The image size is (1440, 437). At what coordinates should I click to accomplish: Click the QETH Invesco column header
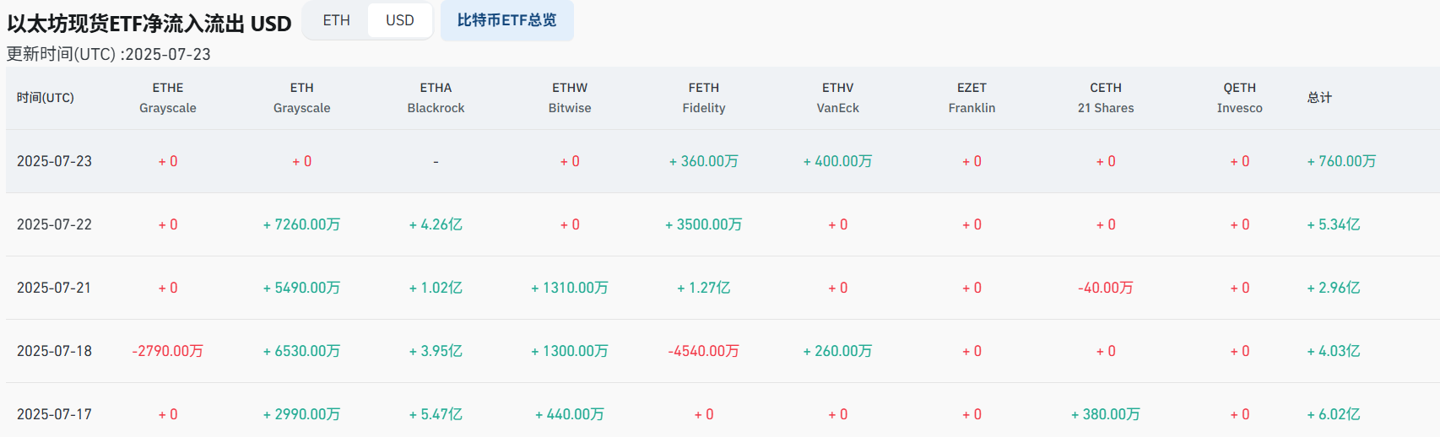click(1239, 98)
